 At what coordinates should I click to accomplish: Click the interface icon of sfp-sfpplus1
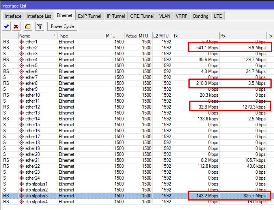point(22,184)
